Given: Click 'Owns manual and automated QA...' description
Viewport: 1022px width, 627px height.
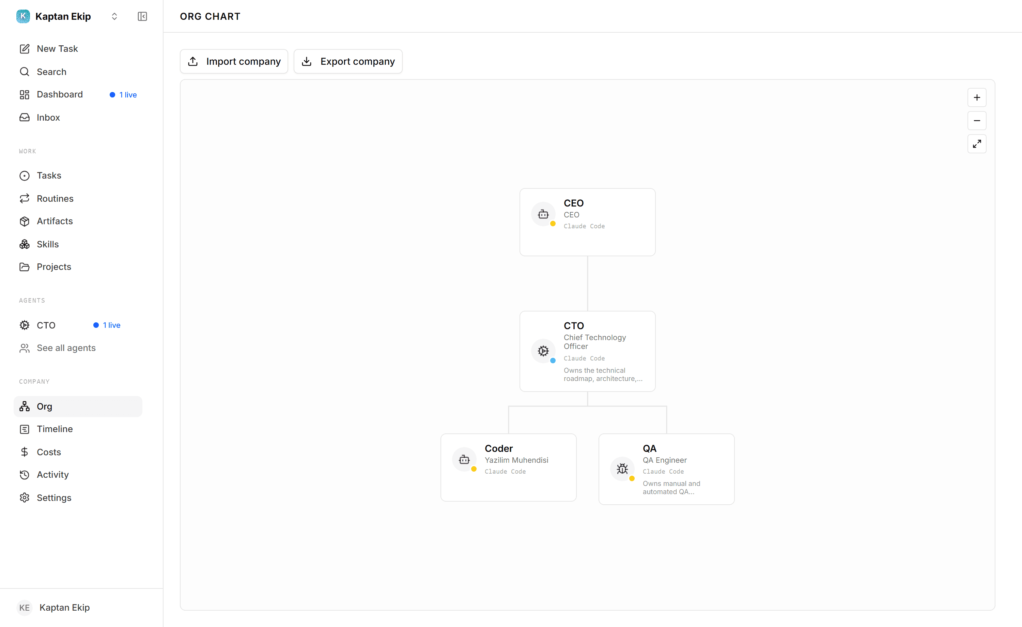Looking at the screenshot, I should point(671,488).
